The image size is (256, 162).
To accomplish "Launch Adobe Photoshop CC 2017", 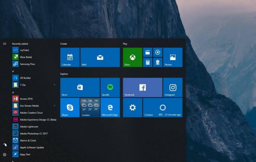I will pyautogui.click(x=34, y=134).
